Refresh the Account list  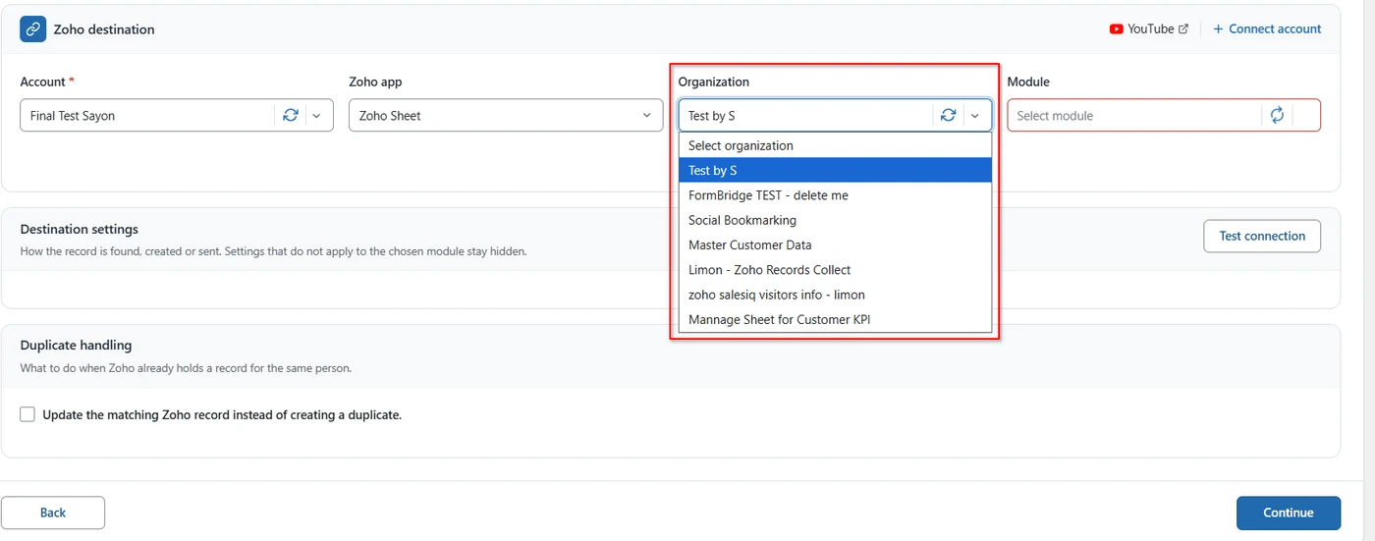click(291, 115)
